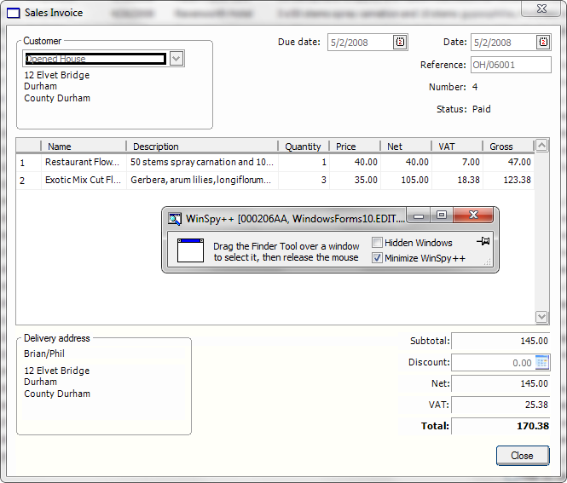Click the WinSpy++ pin icon
The width and height of the screenshot is (567, 483).
tap(483, 242)
